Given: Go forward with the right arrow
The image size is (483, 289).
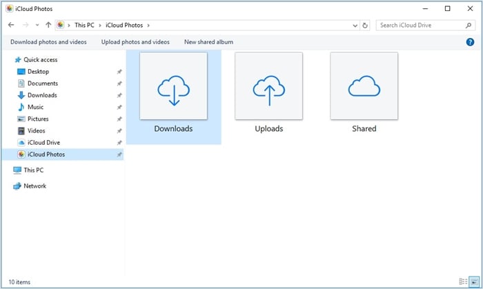Looking at the screenshot, I should pos(26,25).
